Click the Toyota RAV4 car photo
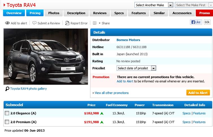 coord(46,57)
